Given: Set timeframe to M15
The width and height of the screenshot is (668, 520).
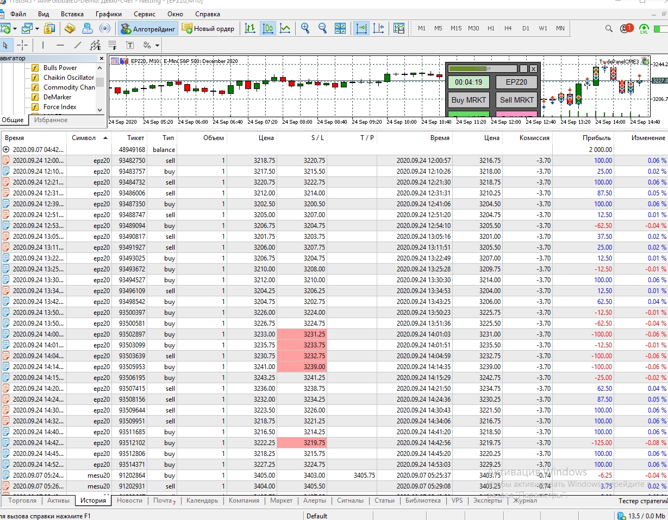Looking at the screenshot, I should (456, 28).
